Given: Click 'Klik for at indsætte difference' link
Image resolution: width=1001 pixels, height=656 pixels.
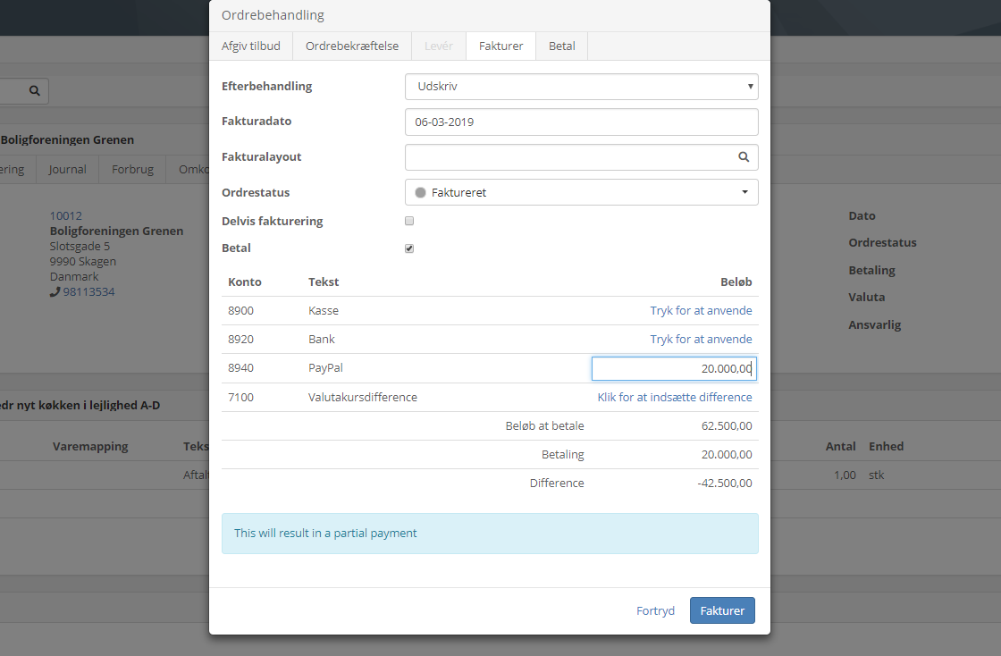Looking at the screenshot, I should point(675,397).
